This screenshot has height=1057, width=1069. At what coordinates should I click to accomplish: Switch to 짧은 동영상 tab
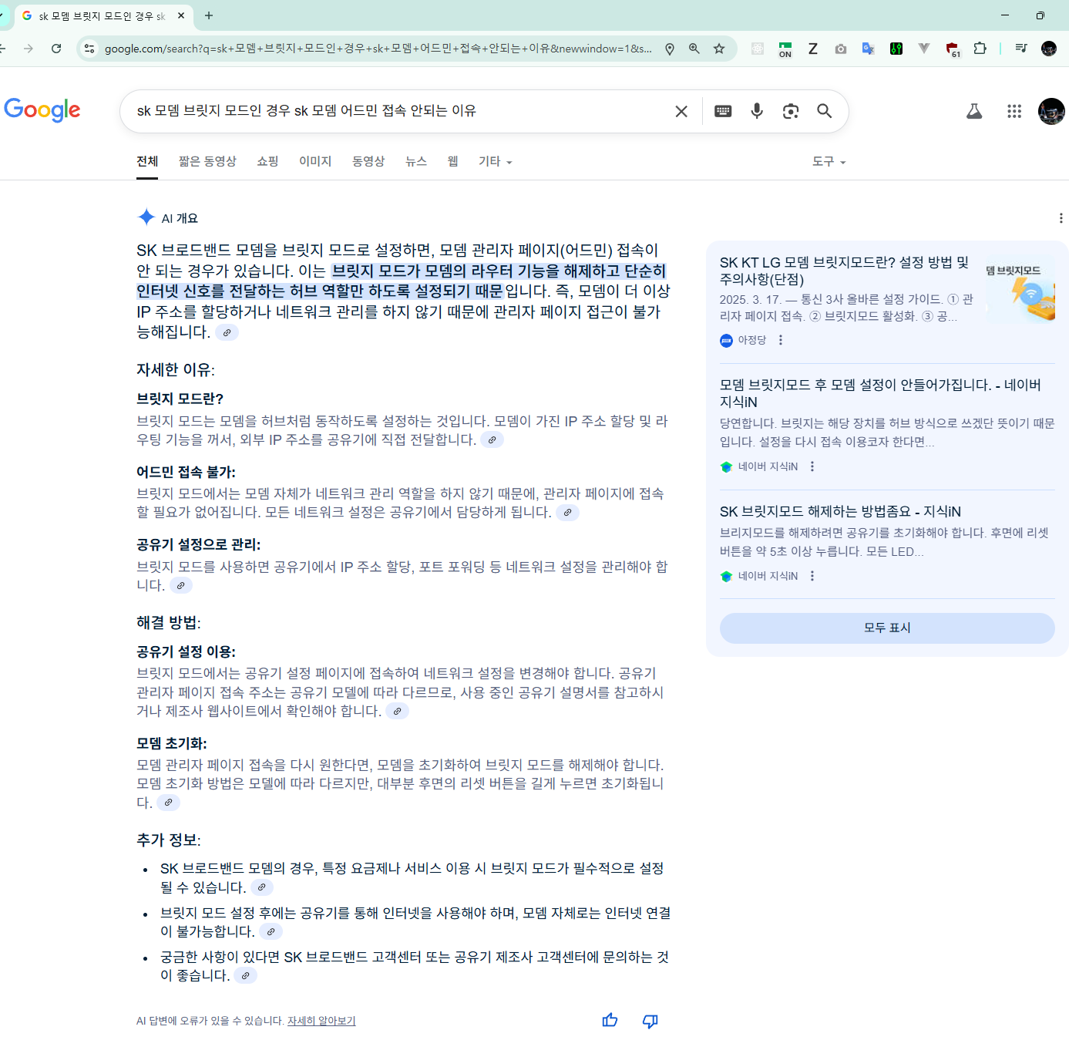point(207,161)
